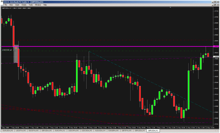Switch to the AUDUSDm,H4 chart tab

[x=100, y=131]
